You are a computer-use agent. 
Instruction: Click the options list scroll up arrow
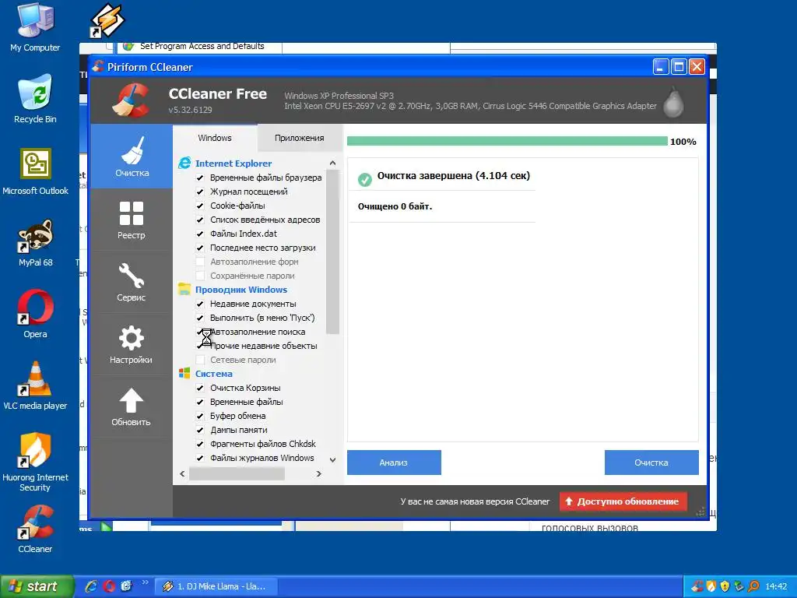click(332, 164)
